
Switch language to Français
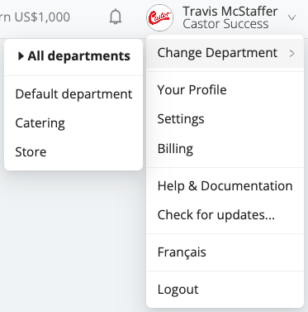pos(225,252)
